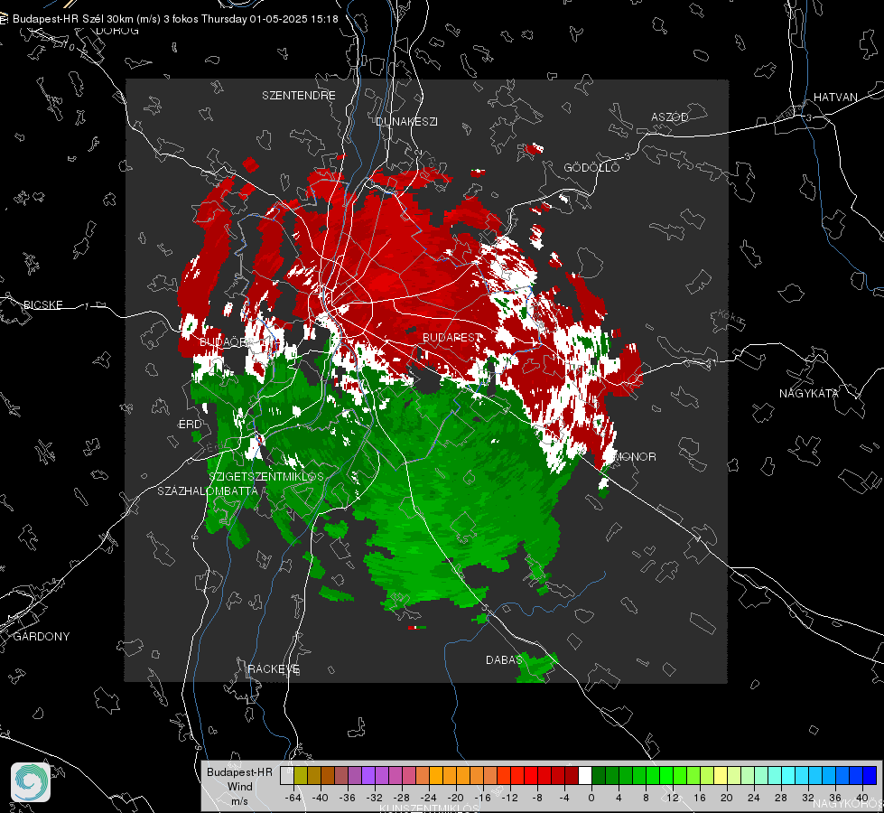Click the legend unit label m/s
The image size is (884, 813).
[x=239, y=800]
